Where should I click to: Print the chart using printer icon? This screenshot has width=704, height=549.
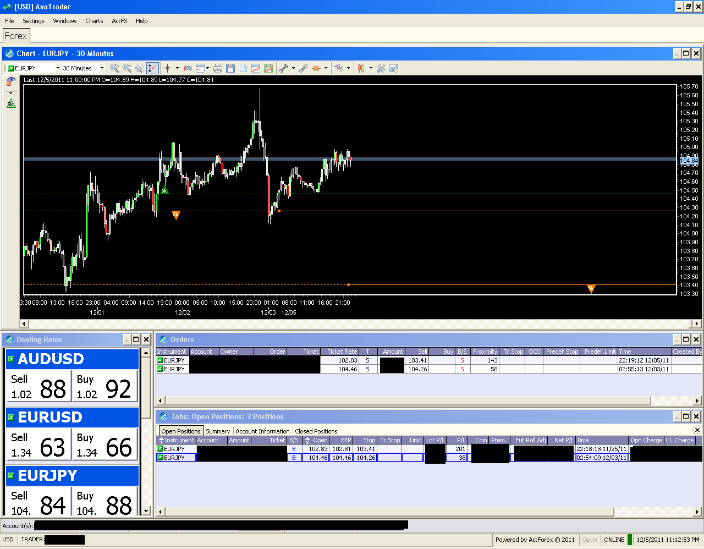pos(218,68)
